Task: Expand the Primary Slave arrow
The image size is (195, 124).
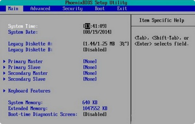Action: pyautogui.click(x=4, y=67)
